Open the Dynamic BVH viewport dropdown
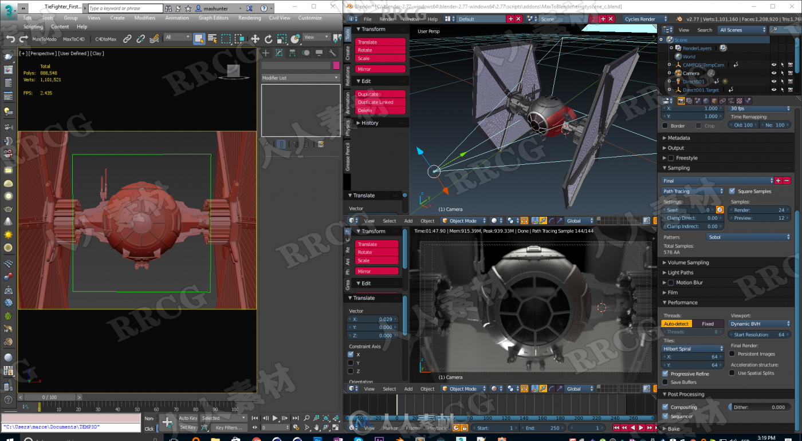 click(760, 324)
